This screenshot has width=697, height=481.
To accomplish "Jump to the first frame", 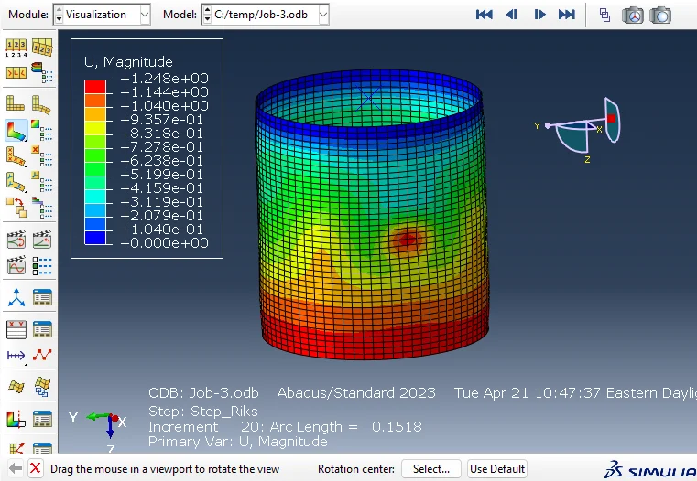I will 485,15.
